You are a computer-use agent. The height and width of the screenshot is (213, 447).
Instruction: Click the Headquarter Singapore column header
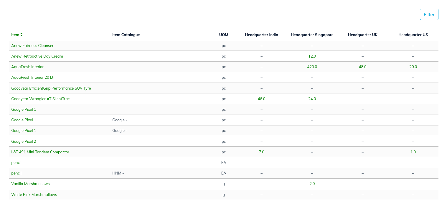(312, 35)
